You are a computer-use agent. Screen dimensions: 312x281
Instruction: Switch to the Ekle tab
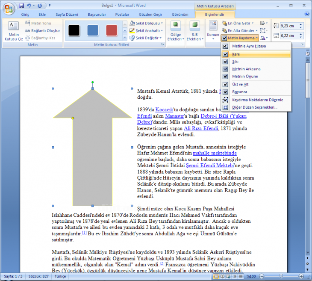42,15
